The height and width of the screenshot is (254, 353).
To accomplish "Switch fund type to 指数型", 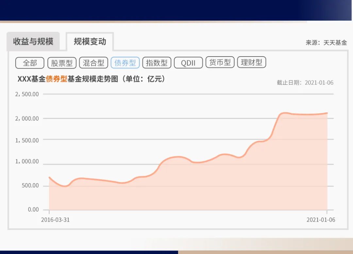I will [157, 63].
